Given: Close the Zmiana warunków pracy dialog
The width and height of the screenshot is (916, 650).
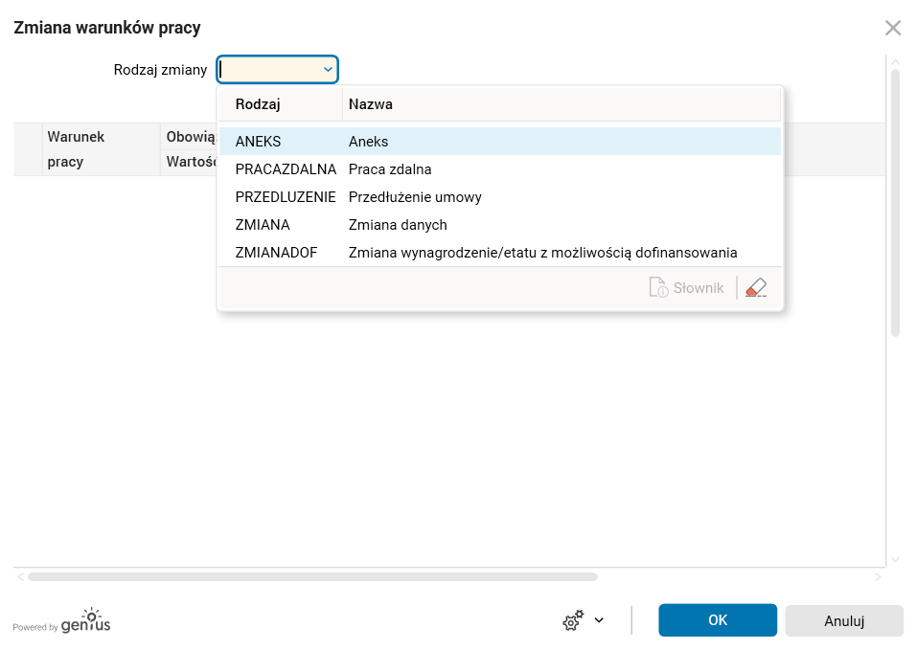Looking at the screenshot, I should click(x=893, y=28).
